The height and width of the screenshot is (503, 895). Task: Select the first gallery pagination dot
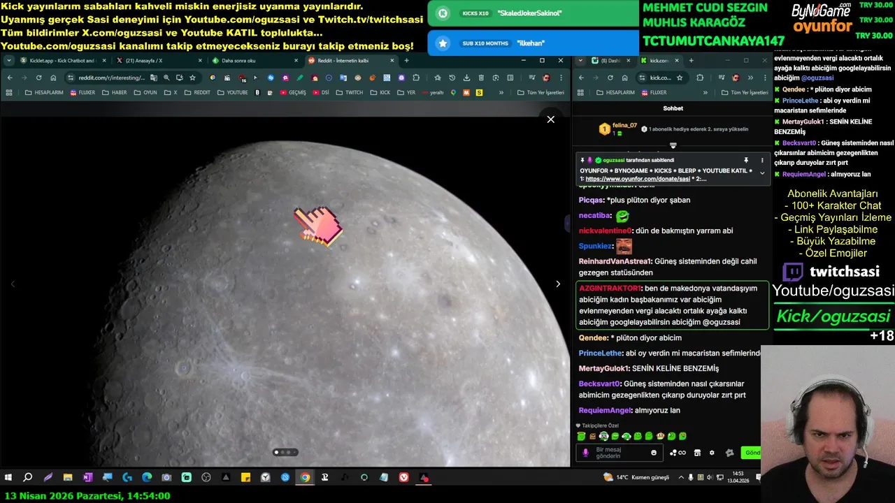pos(276,452)
